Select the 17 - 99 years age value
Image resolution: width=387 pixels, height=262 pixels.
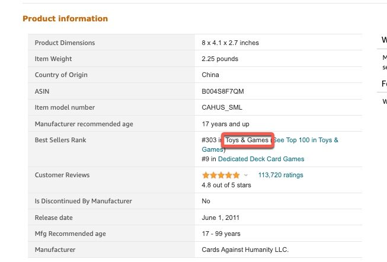[x=221, y=234]
